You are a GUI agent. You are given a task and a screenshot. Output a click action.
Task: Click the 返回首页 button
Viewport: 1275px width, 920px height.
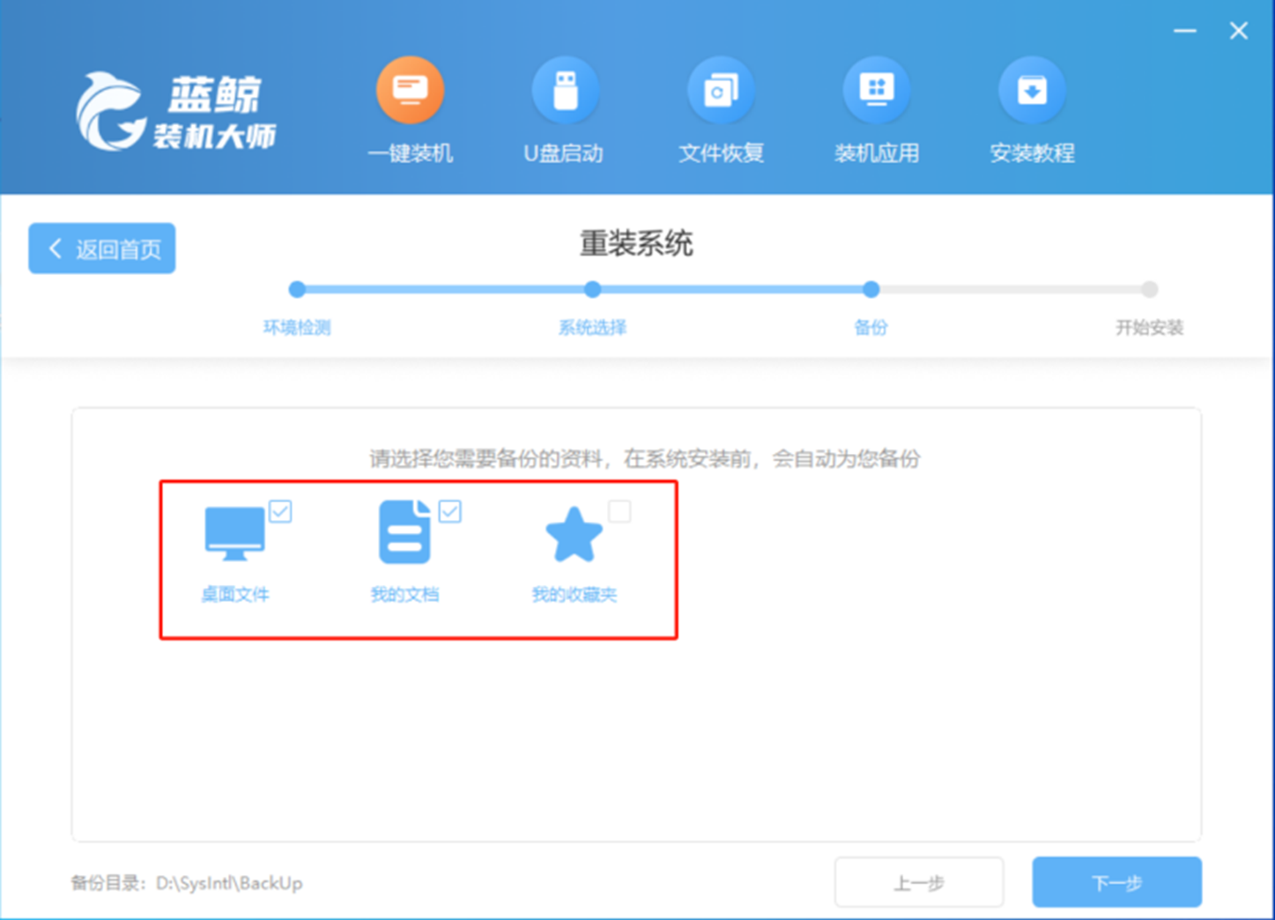(101, 249)
